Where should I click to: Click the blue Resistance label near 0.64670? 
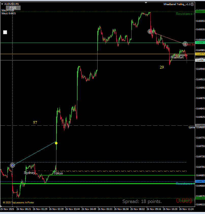pos(185,184)
